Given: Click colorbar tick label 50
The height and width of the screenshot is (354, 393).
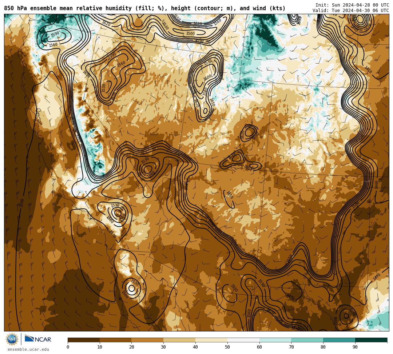Looking at the screenshot, I should pos(227,347).
